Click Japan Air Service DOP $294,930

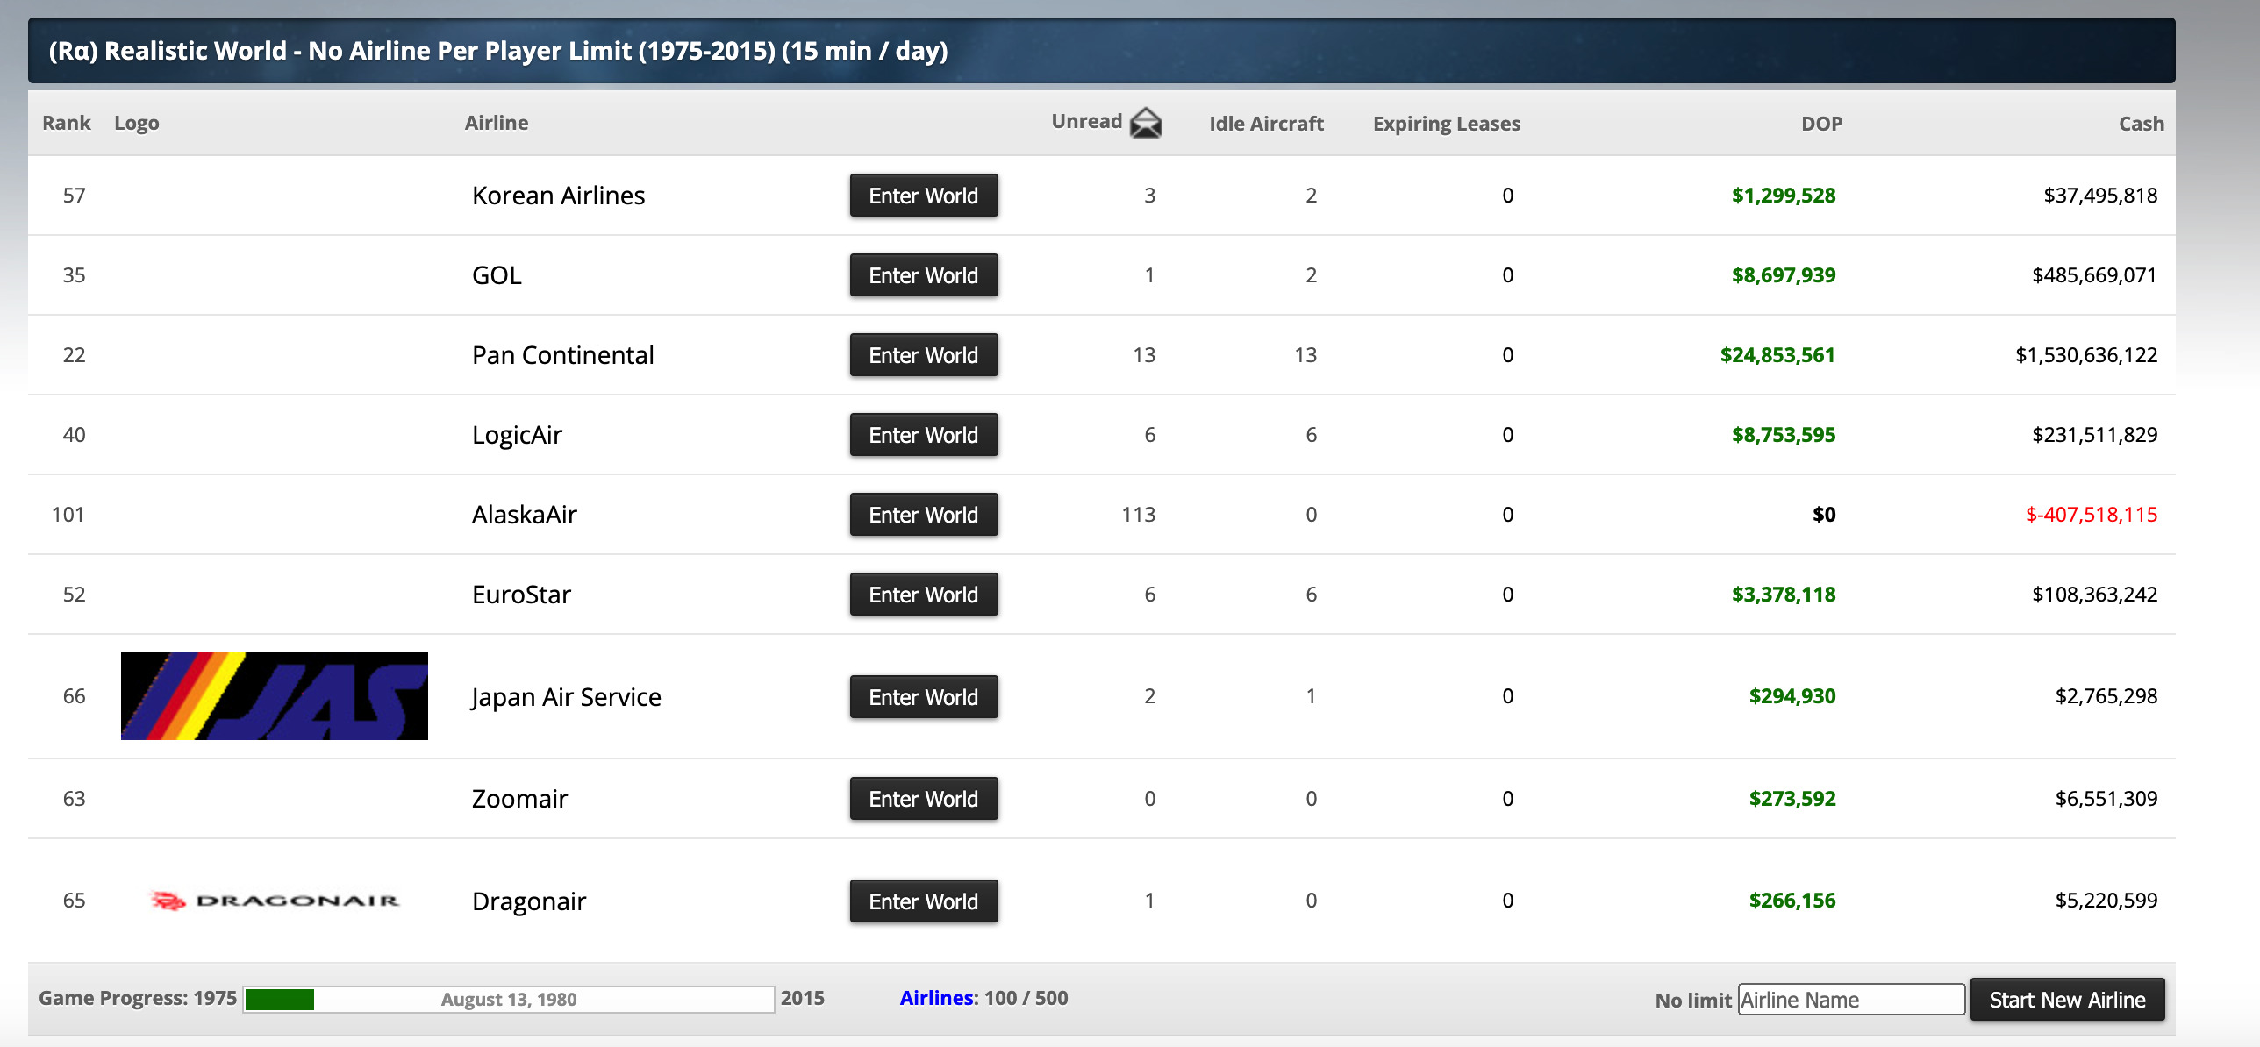click(x=1792, y=696)
